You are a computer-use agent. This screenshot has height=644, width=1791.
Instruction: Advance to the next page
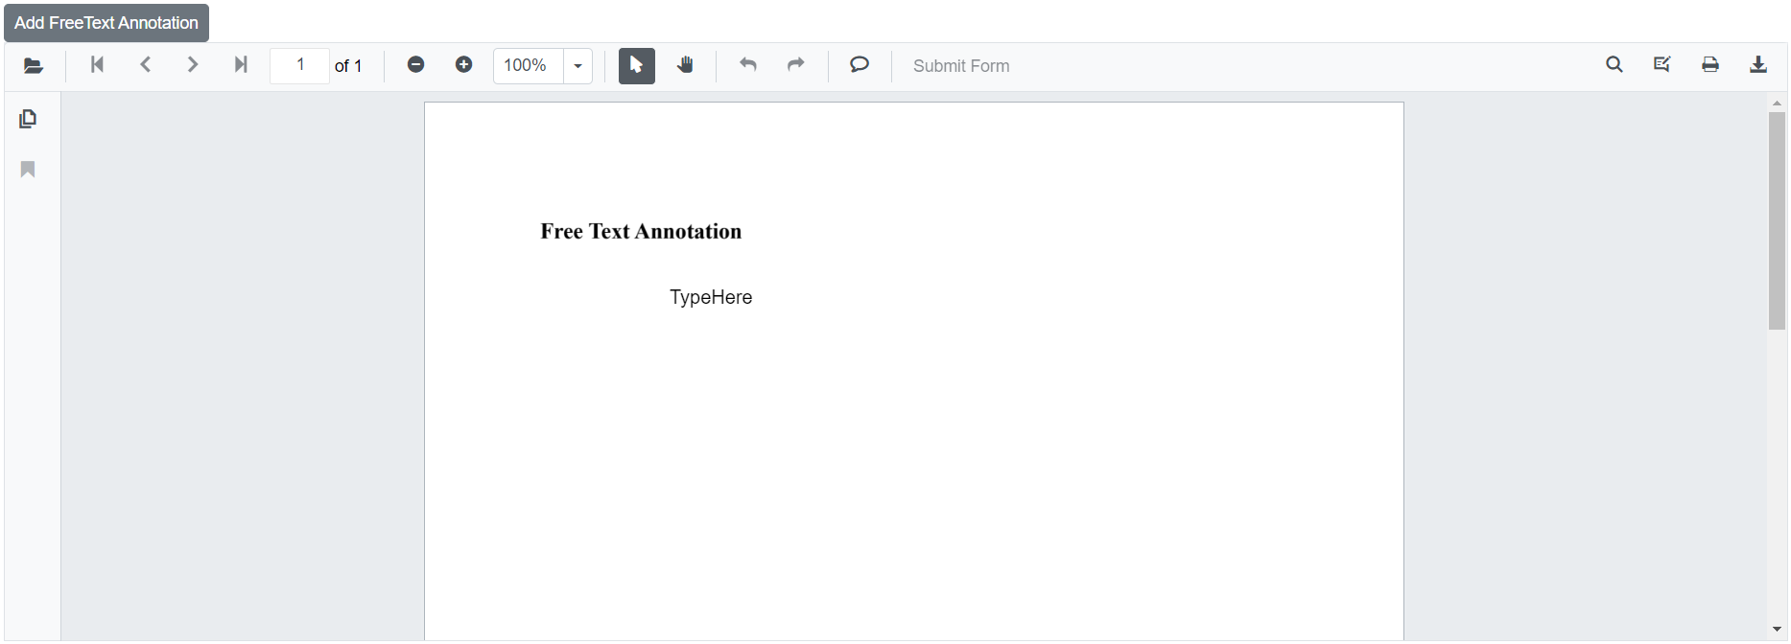tap(193, 65)
